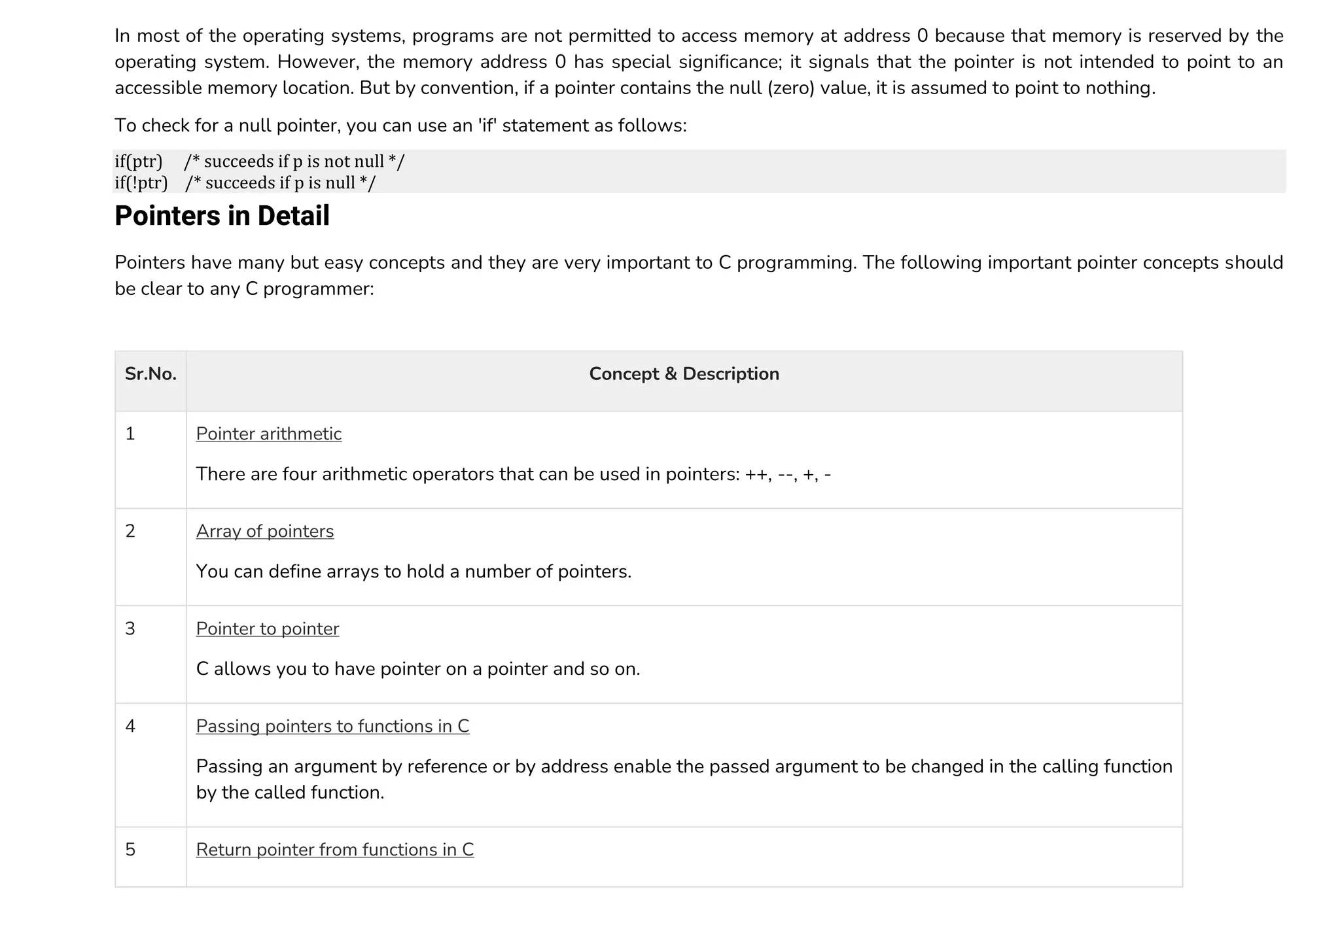Viewport: 1340px width, 947px height.
Task: Click the text about arrays holding pointers
Action: tap(414, 572)
